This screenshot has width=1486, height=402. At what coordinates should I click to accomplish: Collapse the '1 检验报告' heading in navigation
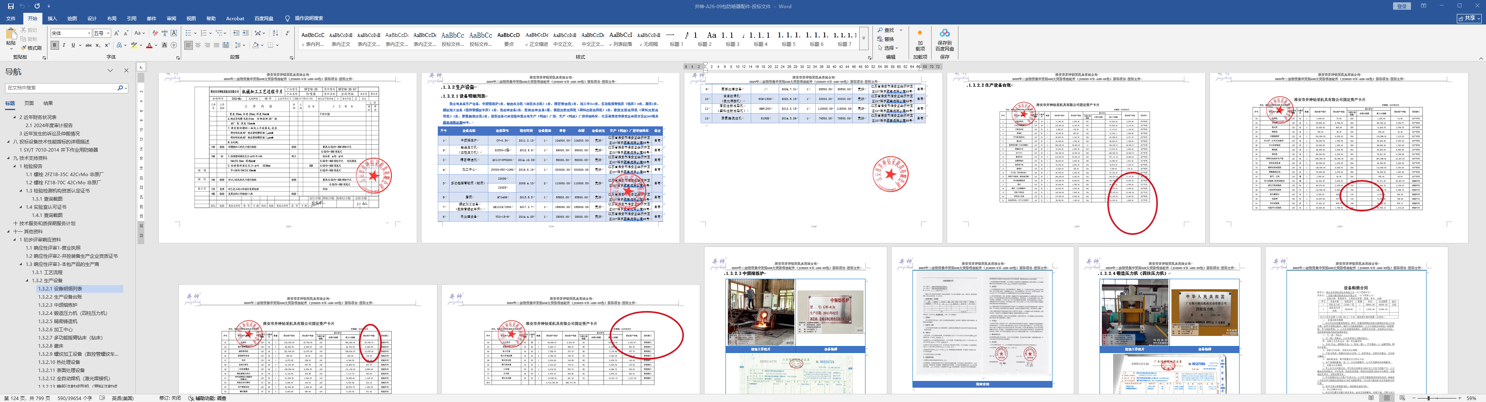point(15,166)
